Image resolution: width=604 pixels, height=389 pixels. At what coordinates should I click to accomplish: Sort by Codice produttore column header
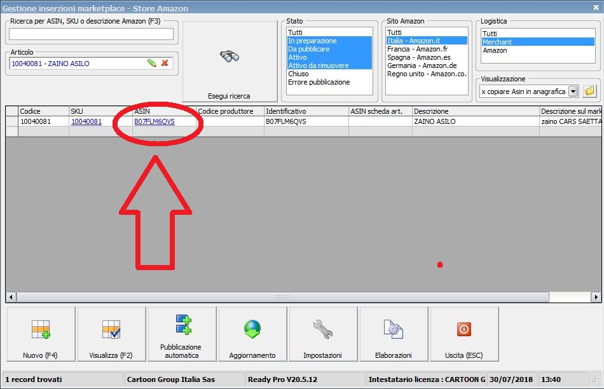[x=230, y=111]
